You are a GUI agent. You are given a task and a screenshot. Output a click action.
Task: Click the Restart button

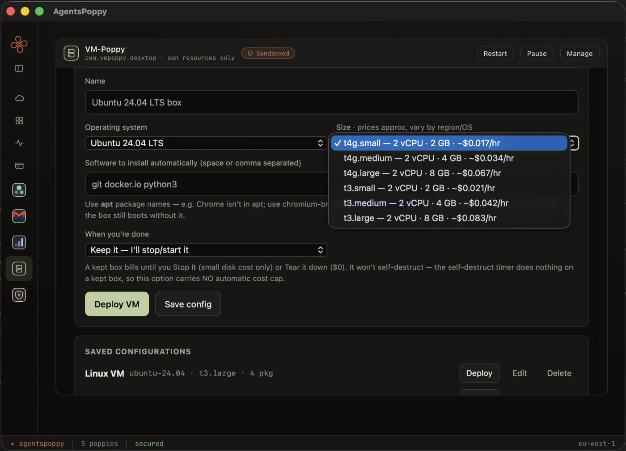pyautogui.click(x=495, y=53)
